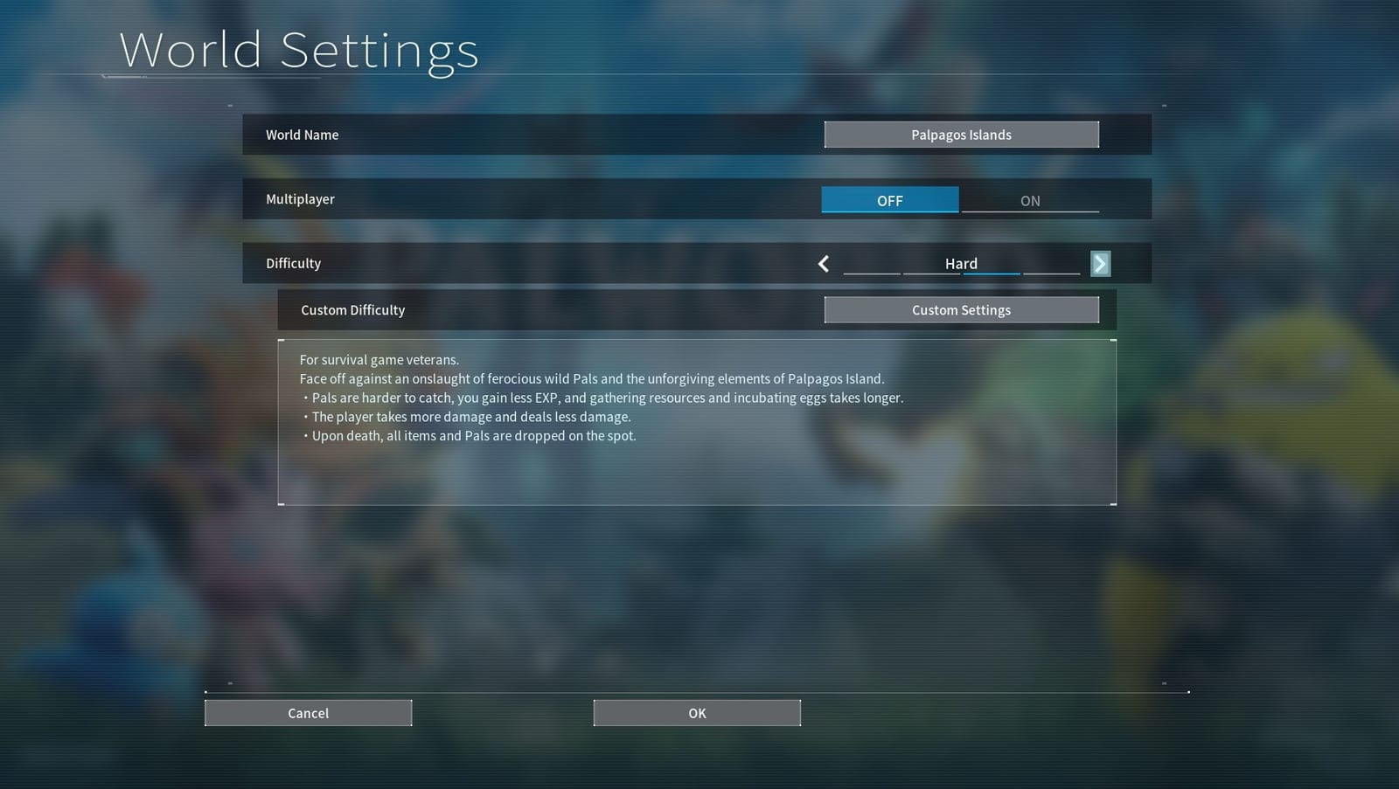The width and height of the screenshot is (1399, 789).
Task: Toggle the Multiplayer setting
Action: pos(1030,200)
